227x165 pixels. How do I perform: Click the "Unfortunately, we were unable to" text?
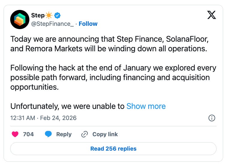point(67,106)
